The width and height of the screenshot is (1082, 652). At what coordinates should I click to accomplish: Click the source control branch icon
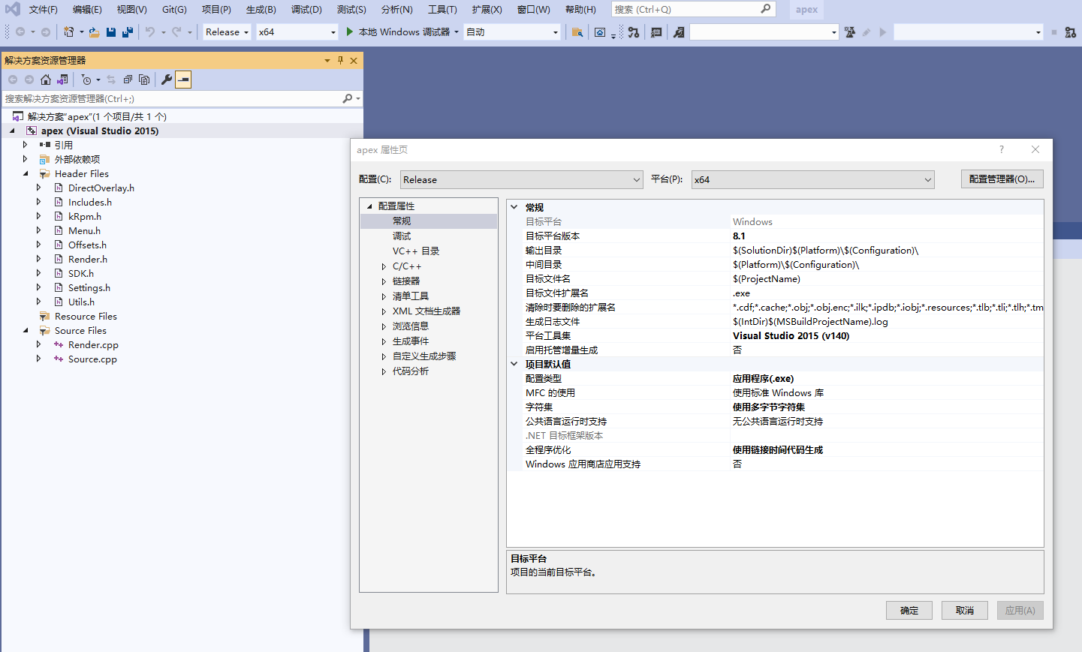coord(634,32)
